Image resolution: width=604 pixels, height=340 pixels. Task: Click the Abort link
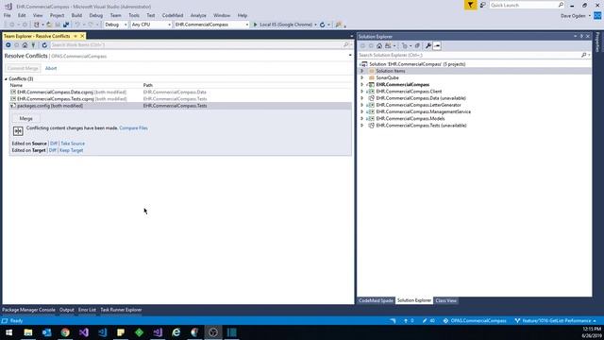coord(51,68)
